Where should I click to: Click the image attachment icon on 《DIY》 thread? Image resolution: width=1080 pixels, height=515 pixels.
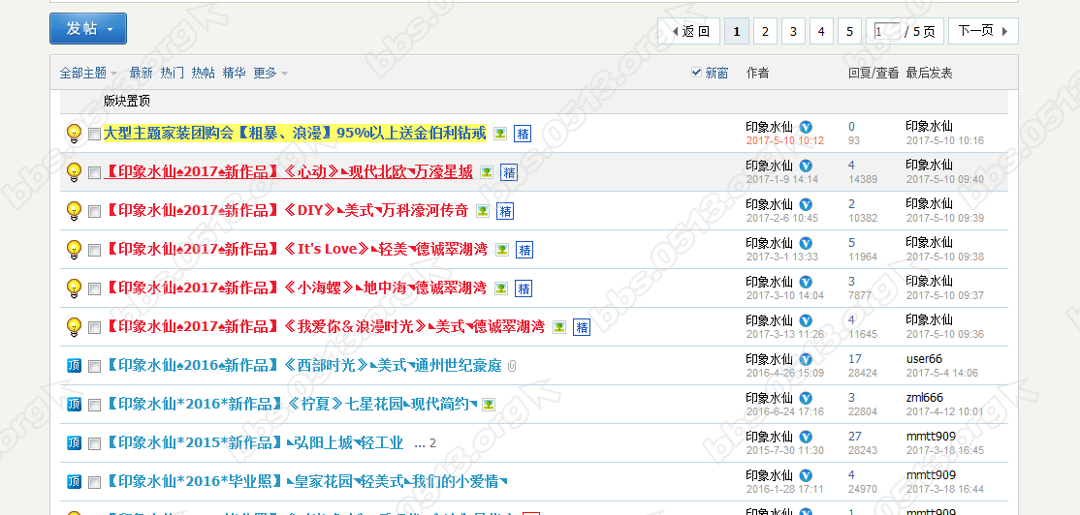[x=483, y=210]
